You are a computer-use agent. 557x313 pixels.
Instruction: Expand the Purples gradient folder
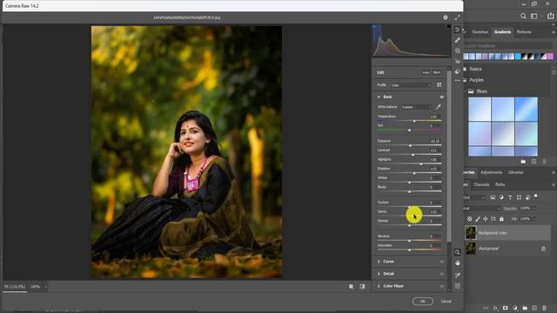point(476,80)
